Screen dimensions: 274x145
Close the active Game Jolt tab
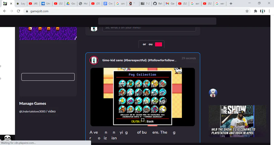(11, 3)
